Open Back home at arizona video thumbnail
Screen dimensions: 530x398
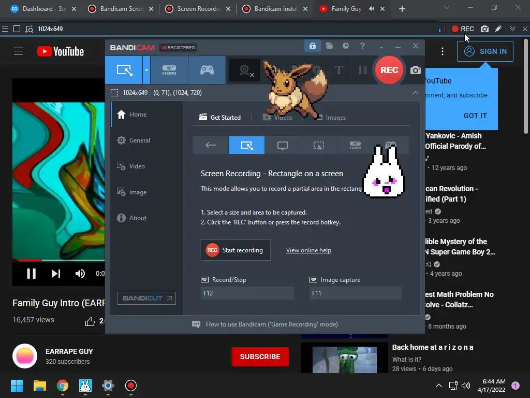coord(344,359)
